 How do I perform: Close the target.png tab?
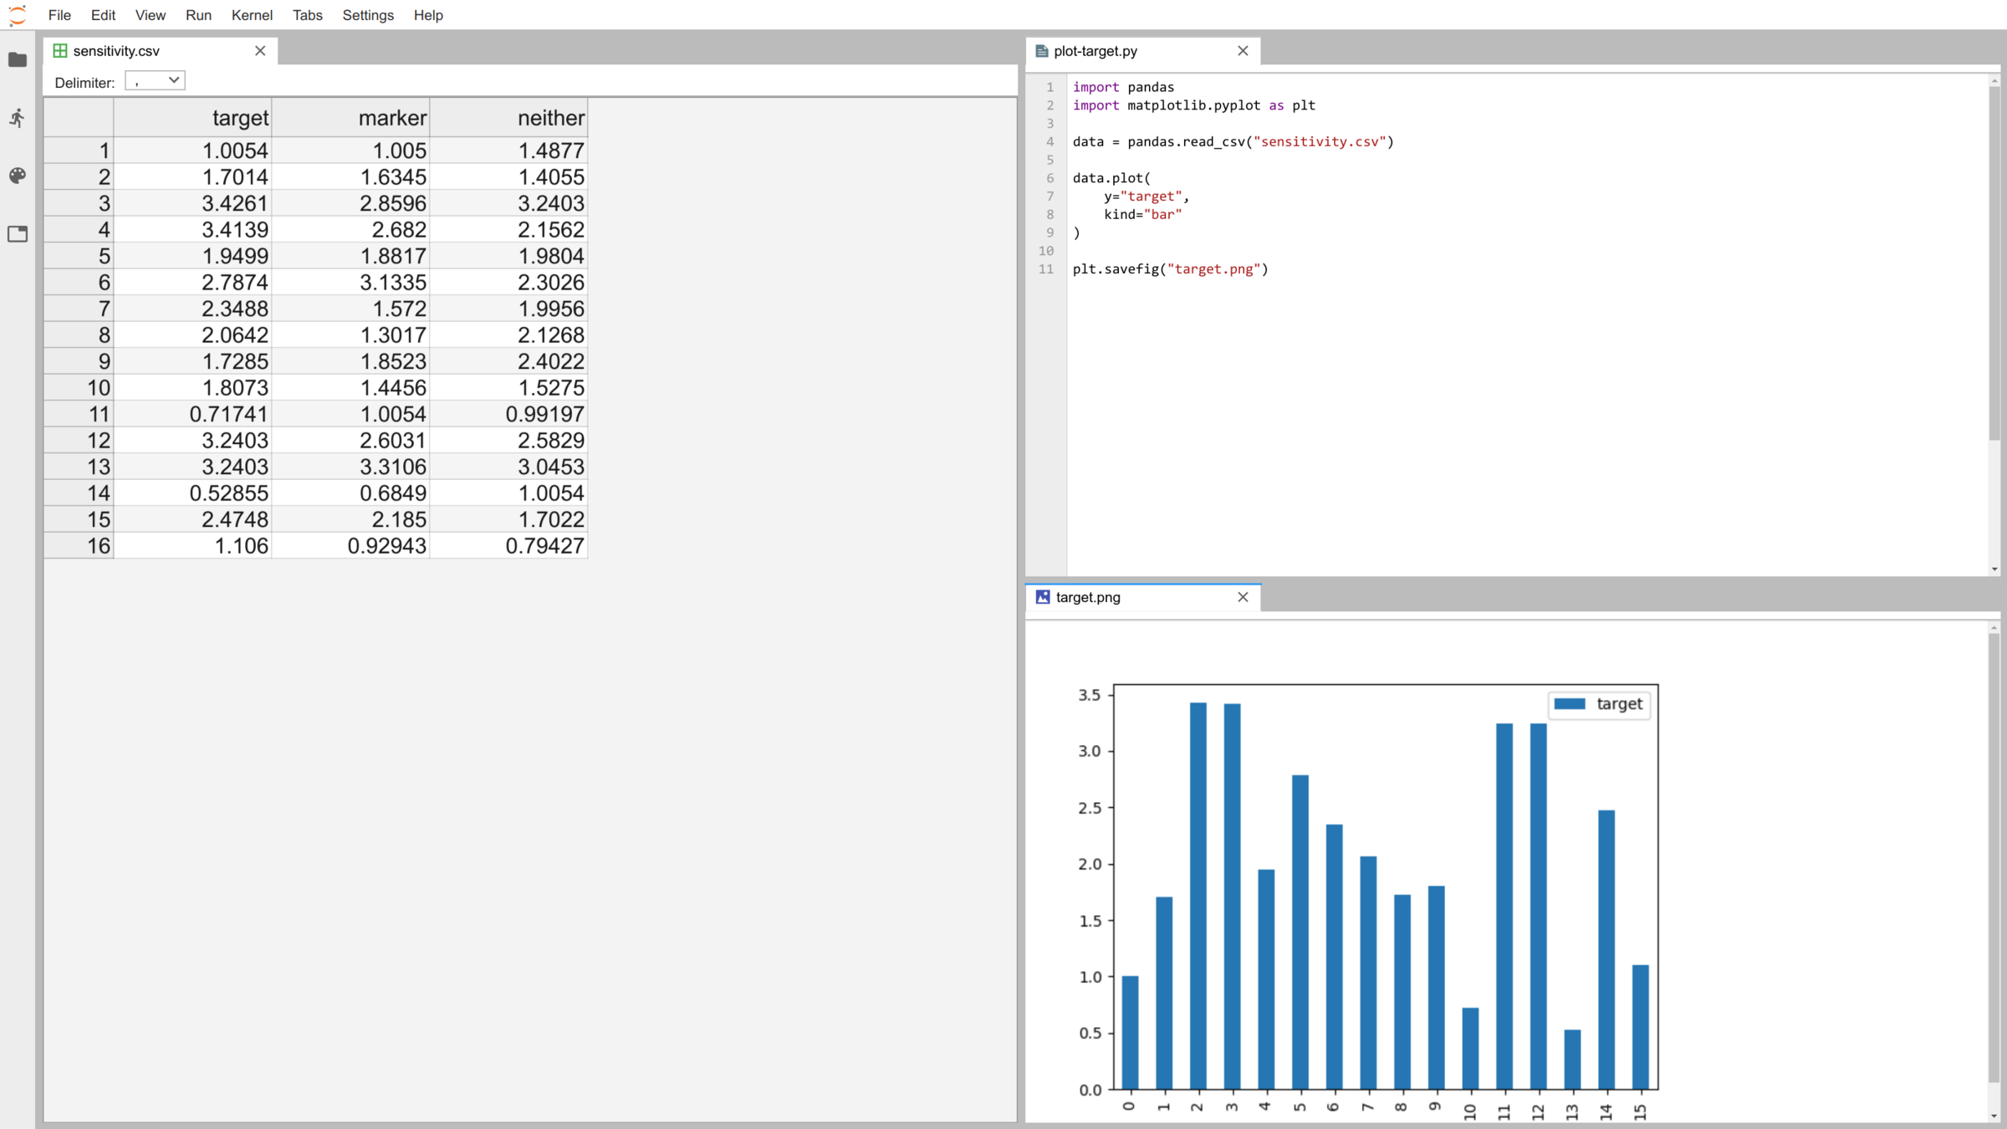[x=1243, y=597]
